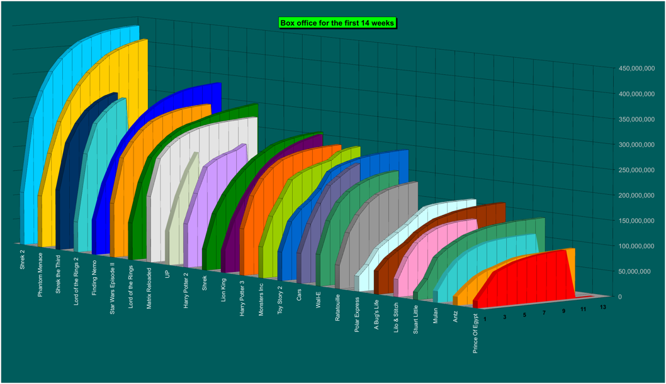Click week number 3 on the week axis
The height and width of the screenshot is (384, 666).
pos(505,317)
